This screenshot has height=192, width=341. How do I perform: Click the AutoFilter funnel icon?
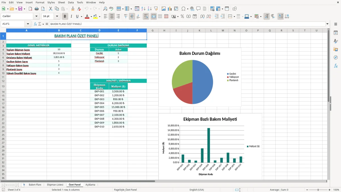point(156,9)
